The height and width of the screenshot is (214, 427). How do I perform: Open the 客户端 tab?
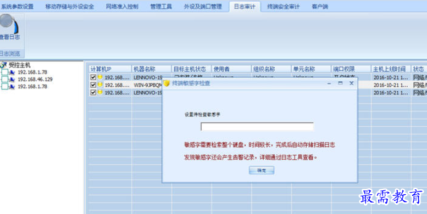point(320,7)
